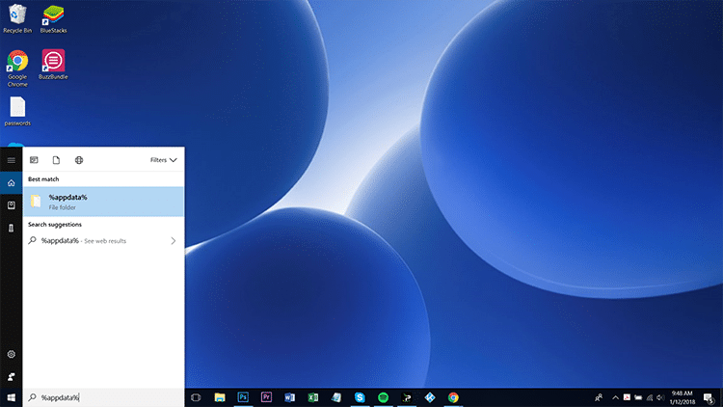
Task: Filter search results by Web globe icon
Action: (79, 160)
